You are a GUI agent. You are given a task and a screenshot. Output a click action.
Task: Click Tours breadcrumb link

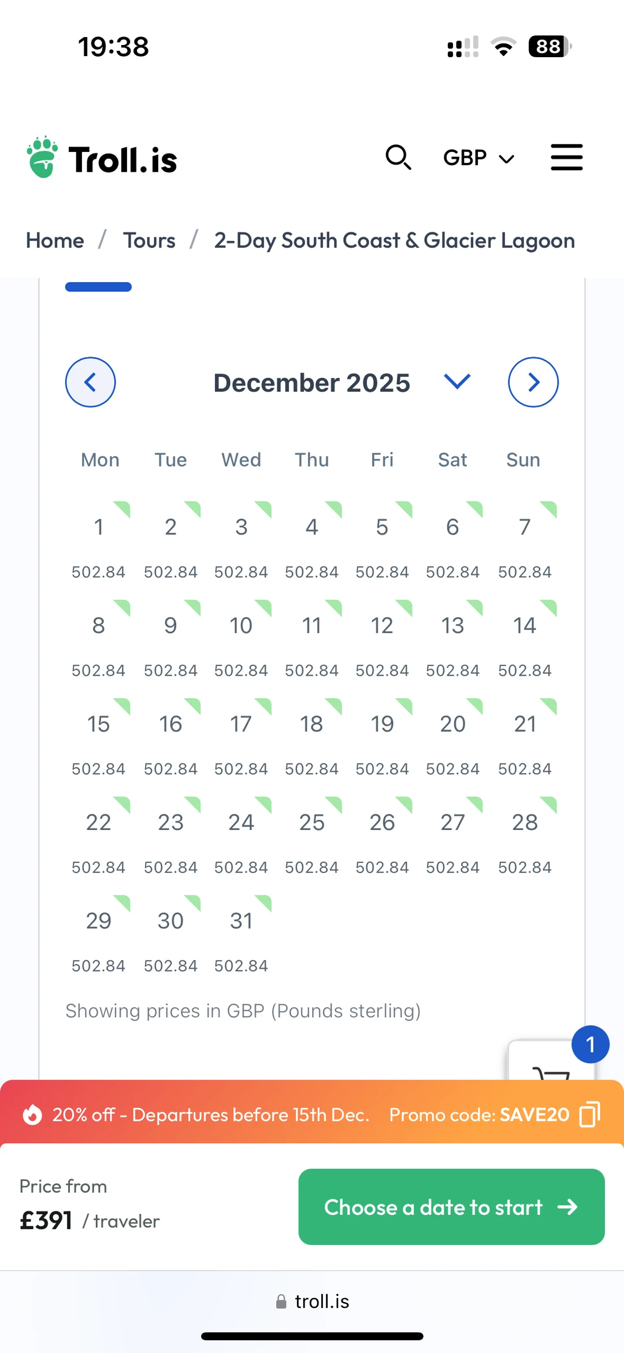point(149,240)
